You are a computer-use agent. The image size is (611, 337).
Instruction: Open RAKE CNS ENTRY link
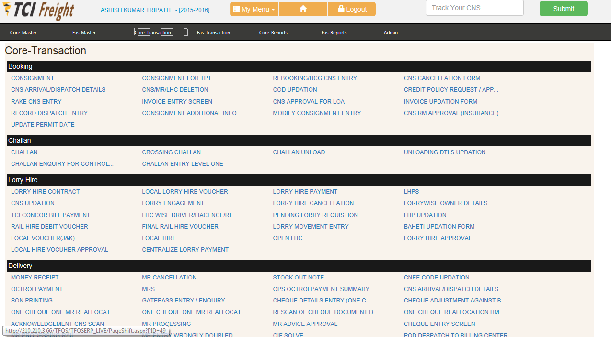coord(36,102)
